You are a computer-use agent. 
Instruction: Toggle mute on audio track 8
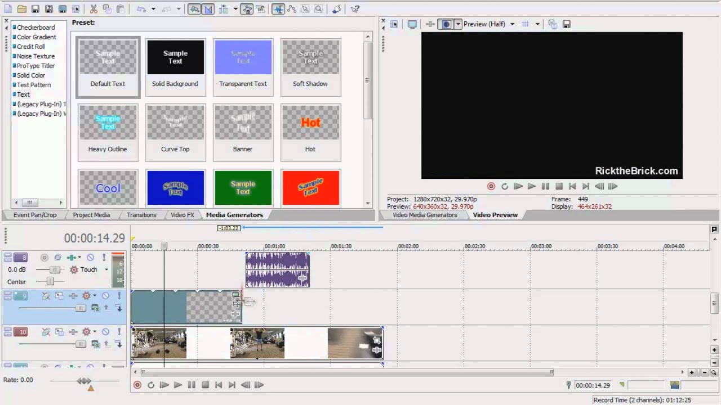click(x=90, y=258)
